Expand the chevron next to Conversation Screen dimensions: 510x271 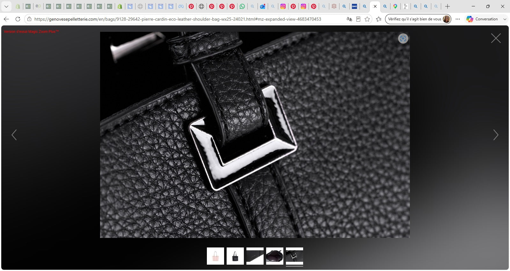pyautogui.click(x=505, y=19)
